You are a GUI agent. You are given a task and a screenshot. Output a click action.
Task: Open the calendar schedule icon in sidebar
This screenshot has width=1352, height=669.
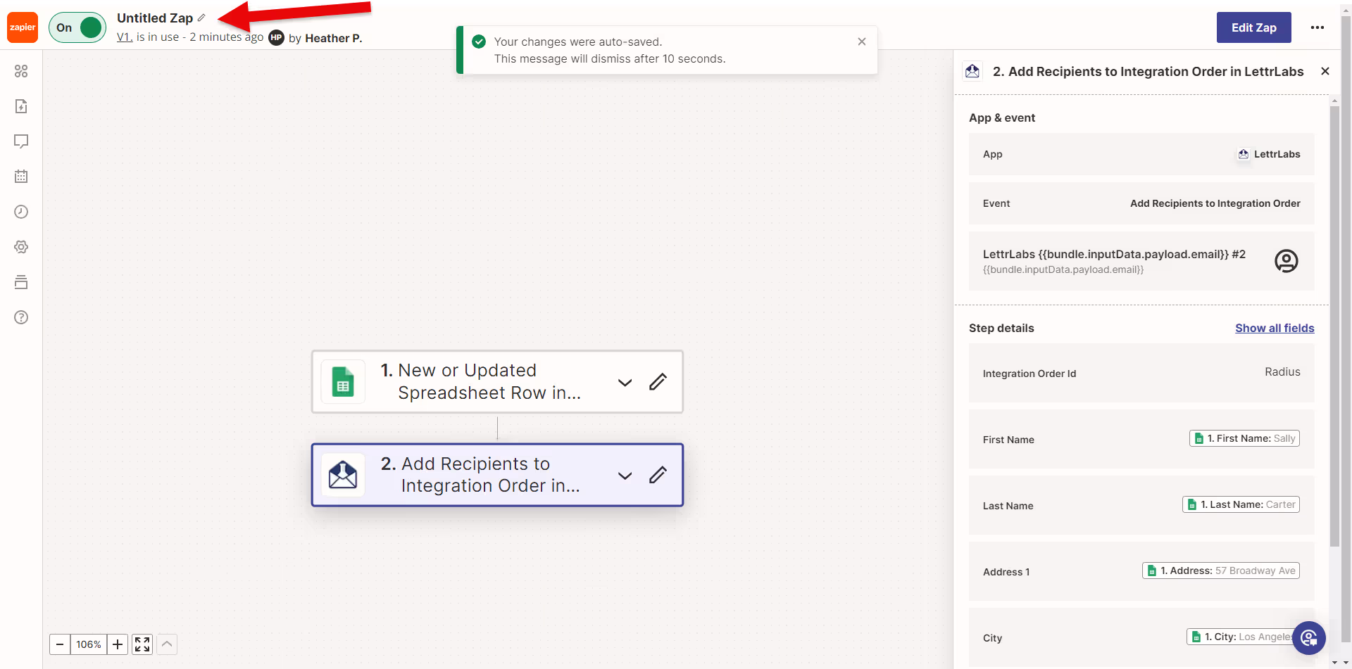(21, 177)
